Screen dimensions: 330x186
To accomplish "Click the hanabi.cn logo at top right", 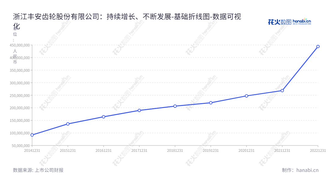I will point(289,22).
